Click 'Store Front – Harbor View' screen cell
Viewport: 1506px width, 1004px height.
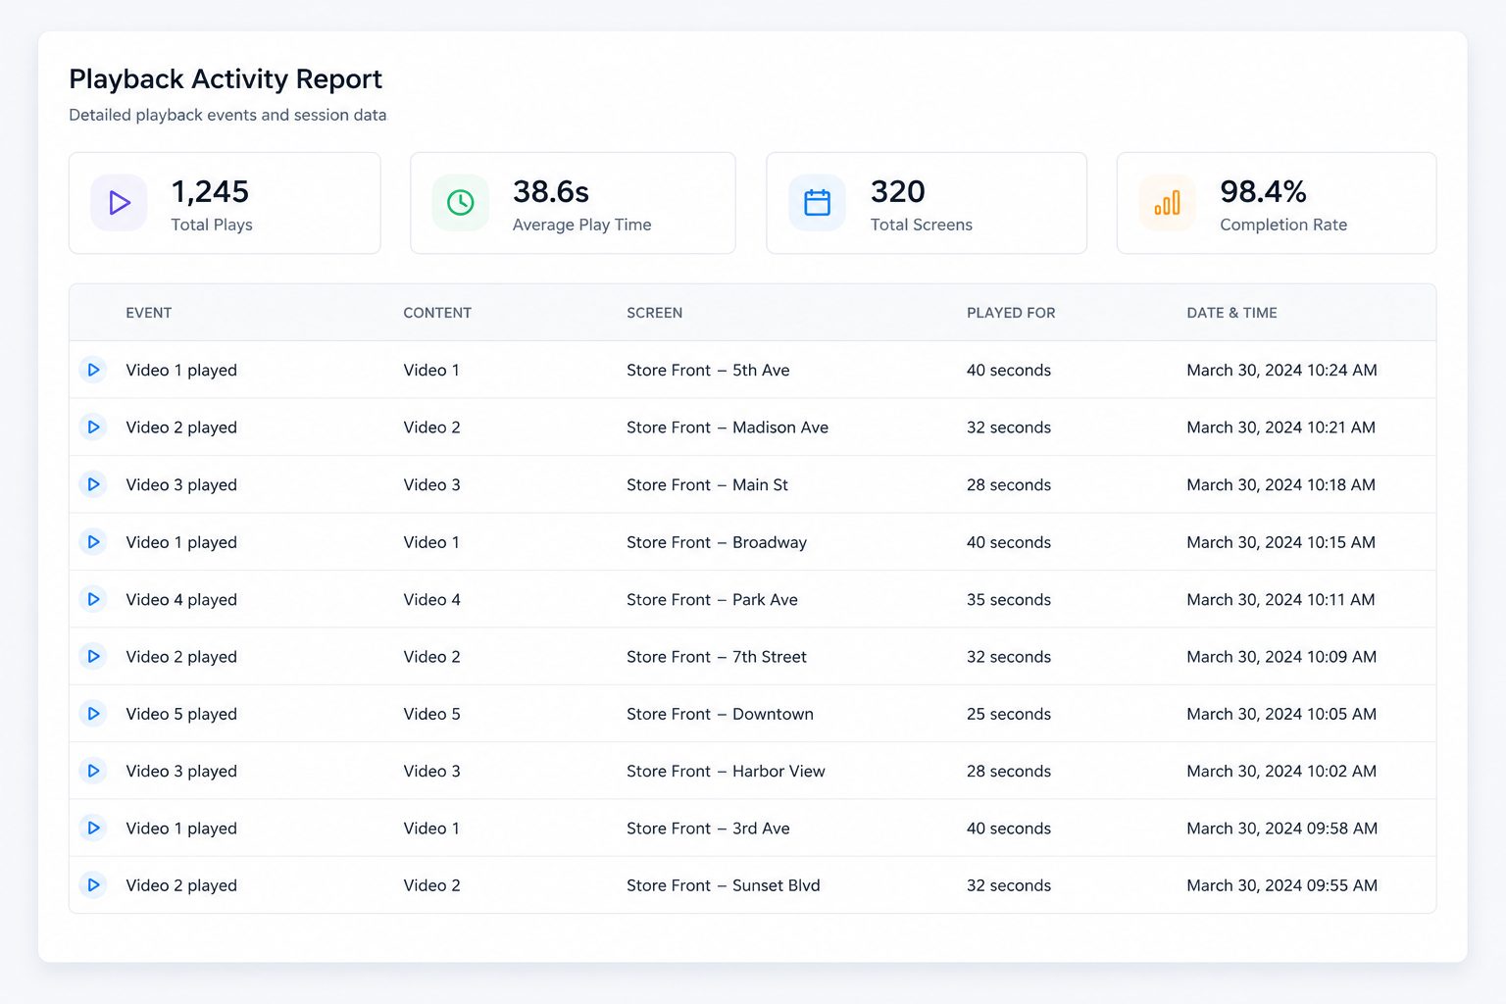(726, 772)
